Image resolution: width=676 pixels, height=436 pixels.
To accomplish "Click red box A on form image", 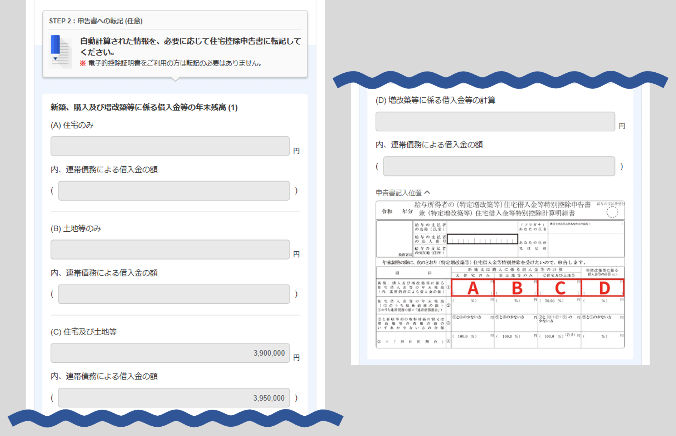I will coord(472,288).
